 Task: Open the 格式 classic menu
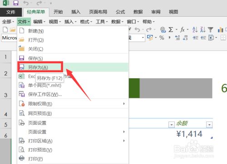(86, 22)
